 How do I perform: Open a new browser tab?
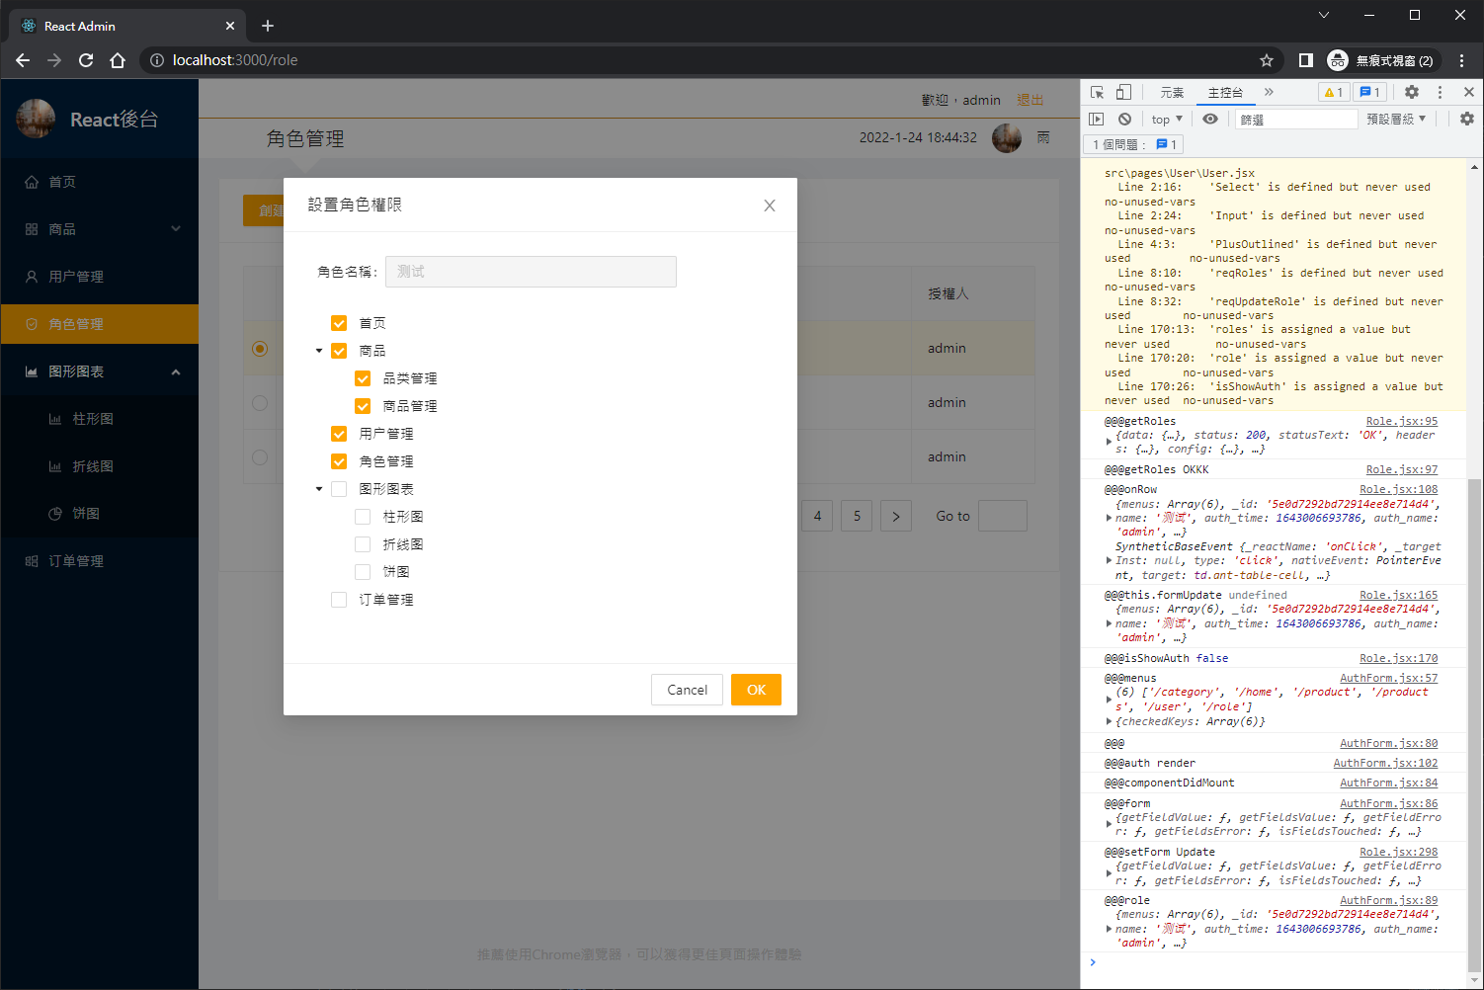click(268, 26)
